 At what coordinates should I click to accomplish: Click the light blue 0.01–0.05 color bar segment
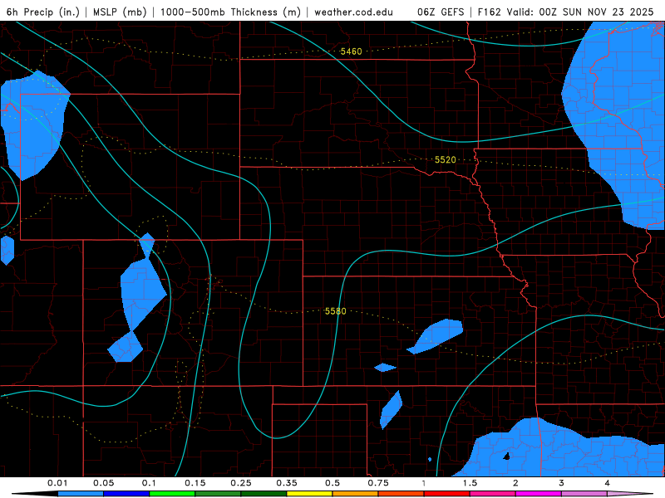click(x=81, y=494)
